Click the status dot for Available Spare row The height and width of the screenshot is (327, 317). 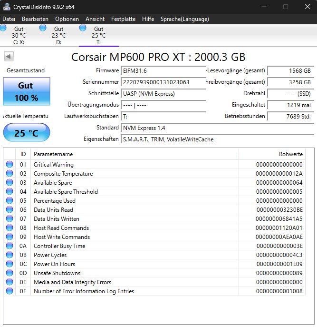pos(10,182)
